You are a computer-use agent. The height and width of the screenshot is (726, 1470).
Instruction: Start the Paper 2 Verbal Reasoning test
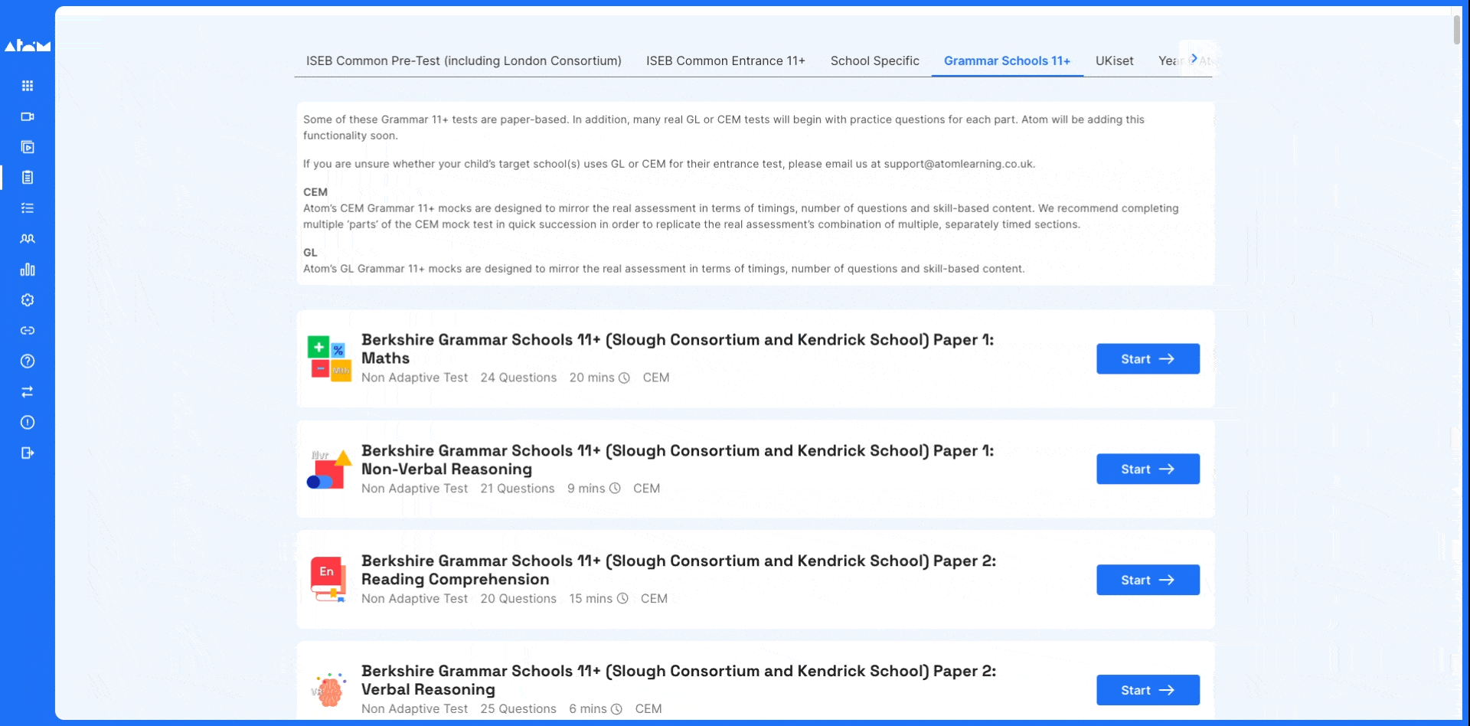pyautogui.click(x=1148, y=690)
